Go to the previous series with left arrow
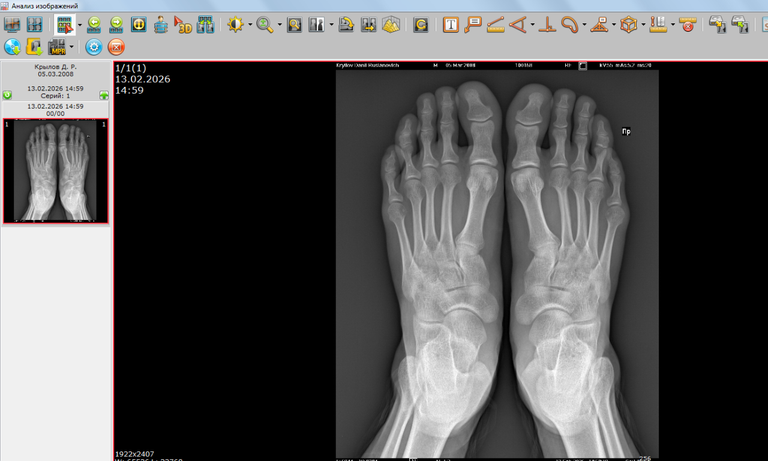This screenshot has height=461, width=768. pyautogui.click(x=94, y=25)
